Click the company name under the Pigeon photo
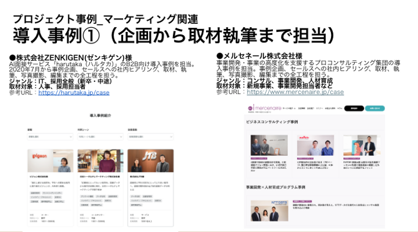This screenshot has width=418, height=232. coord(39,176)
